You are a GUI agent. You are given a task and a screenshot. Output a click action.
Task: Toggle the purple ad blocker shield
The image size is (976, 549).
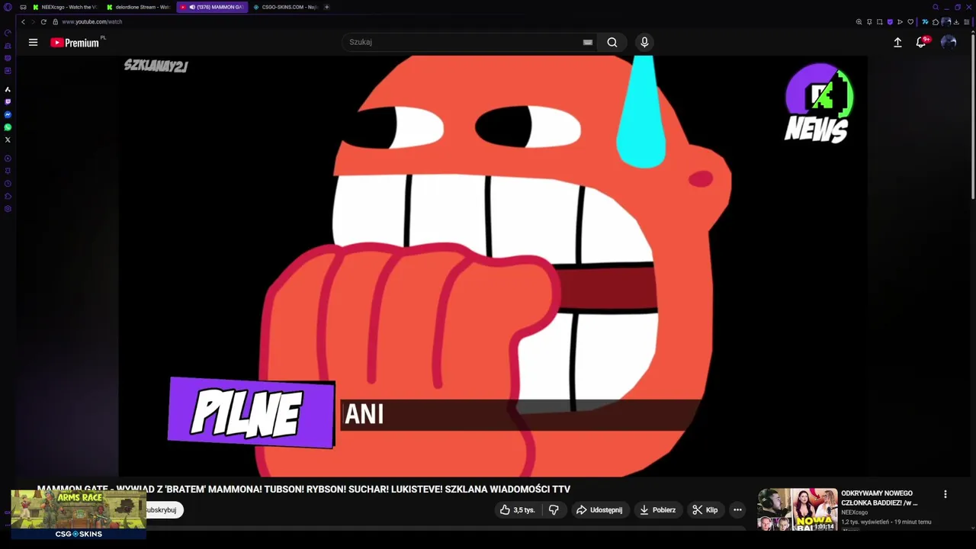(x=889, y=21)
